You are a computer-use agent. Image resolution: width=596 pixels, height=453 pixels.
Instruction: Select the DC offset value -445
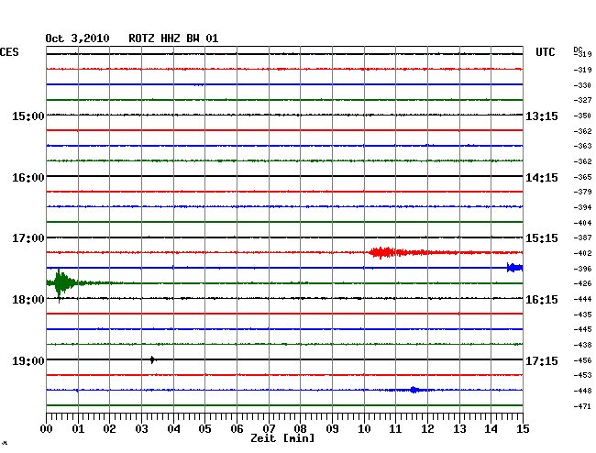(582, 329)
